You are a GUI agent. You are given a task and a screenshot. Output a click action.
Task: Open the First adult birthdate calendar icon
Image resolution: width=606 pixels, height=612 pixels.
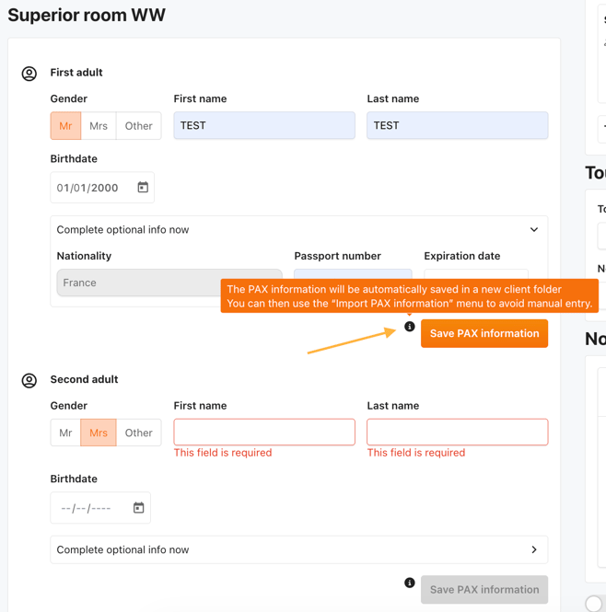tap(143, 188)
